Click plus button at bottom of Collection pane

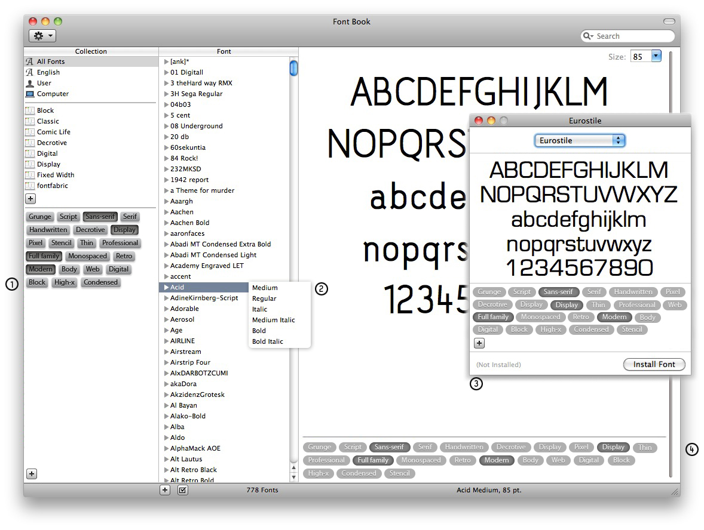tap(32, 474)
